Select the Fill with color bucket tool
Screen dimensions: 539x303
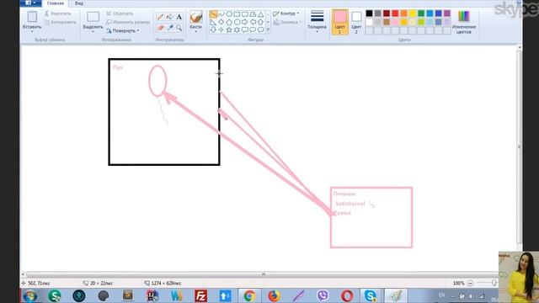170,17
